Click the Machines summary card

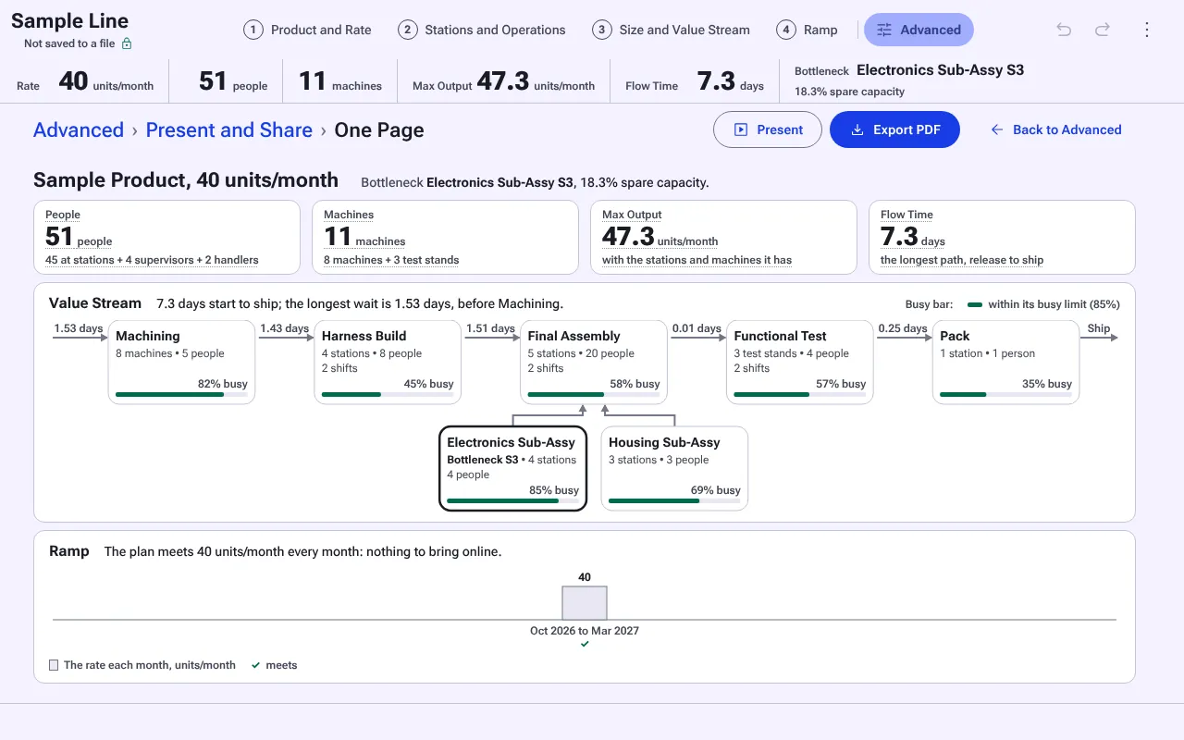pos(446,238)
